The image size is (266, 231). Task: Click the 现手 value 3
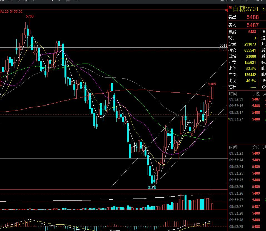point(255,38)
